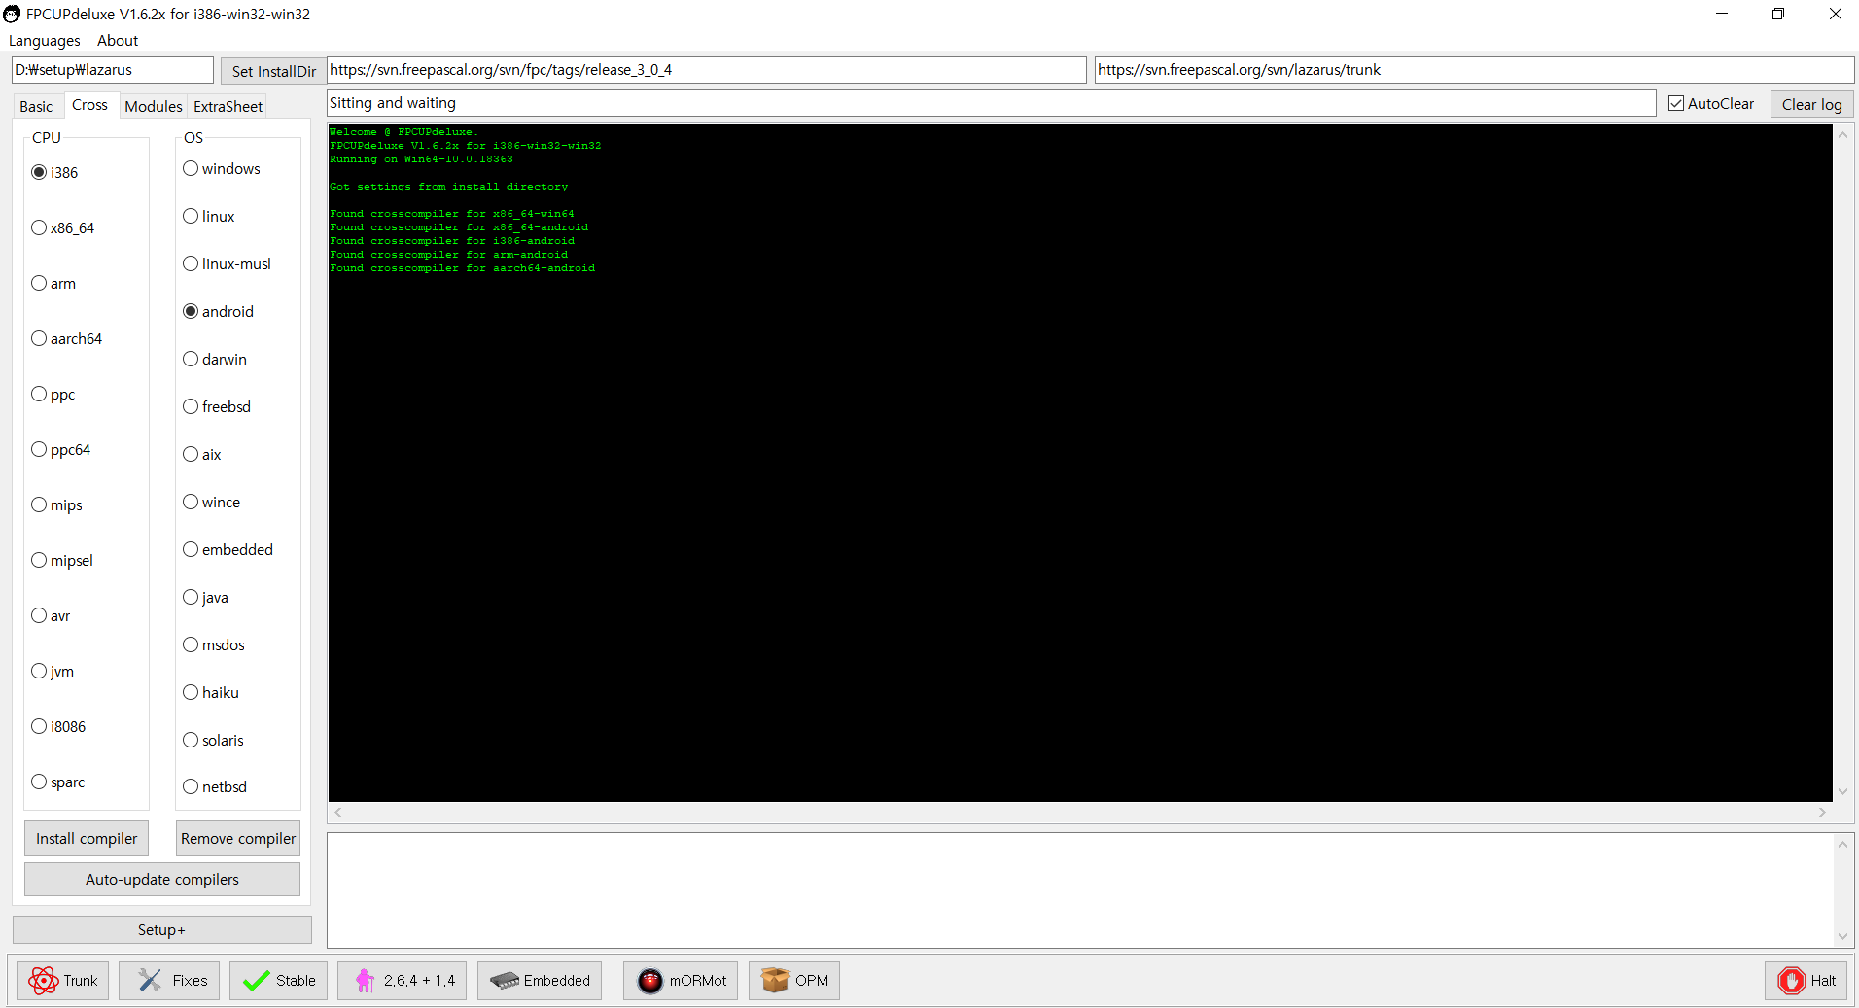Click the console log scroll-down arrow

point(1842,792)
